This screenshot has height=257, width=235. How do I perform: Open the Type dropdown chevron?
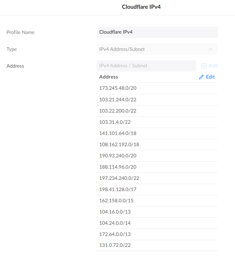coord(210,49)
